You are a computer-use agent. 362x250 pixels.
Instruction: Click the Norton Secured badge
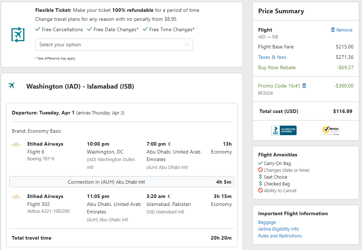(x=331, y=131)
